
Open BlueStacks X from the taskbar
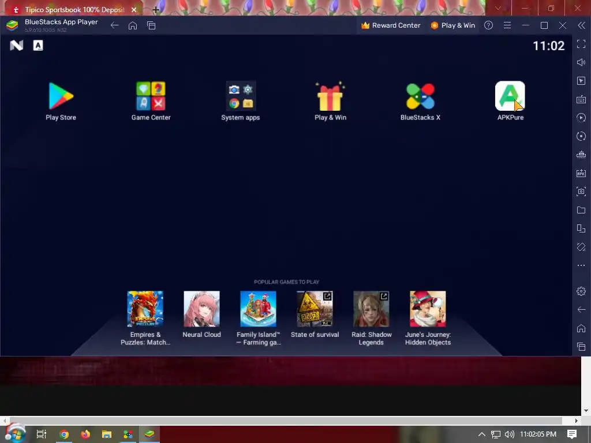128,434
